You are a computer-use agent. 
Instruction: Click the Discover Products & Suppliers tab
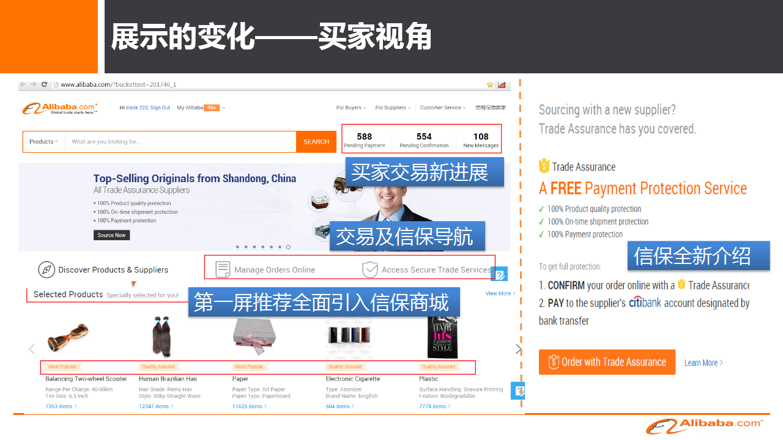pyautogui.click(x=103, y=269)
